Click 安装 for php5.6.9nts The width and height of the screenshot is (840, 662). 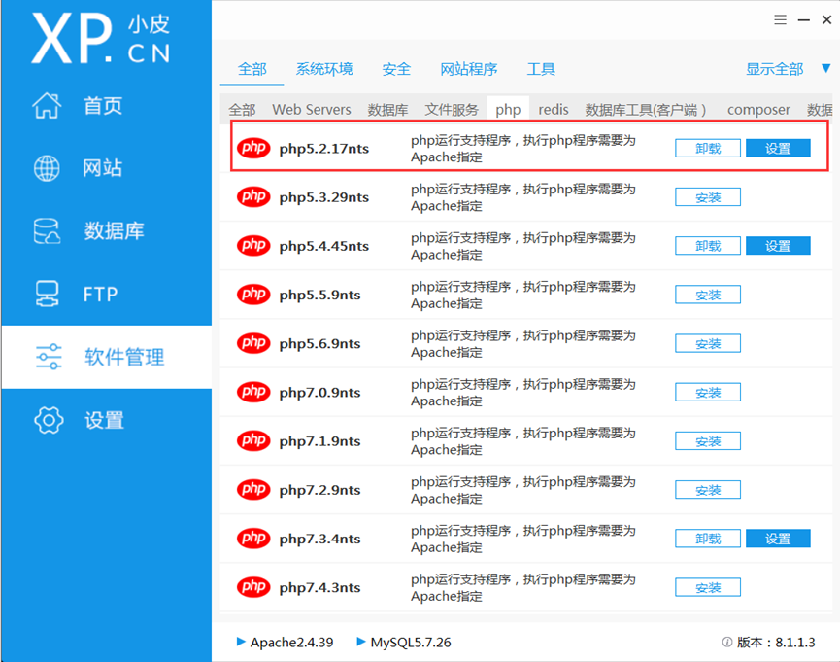coord(708,344)
